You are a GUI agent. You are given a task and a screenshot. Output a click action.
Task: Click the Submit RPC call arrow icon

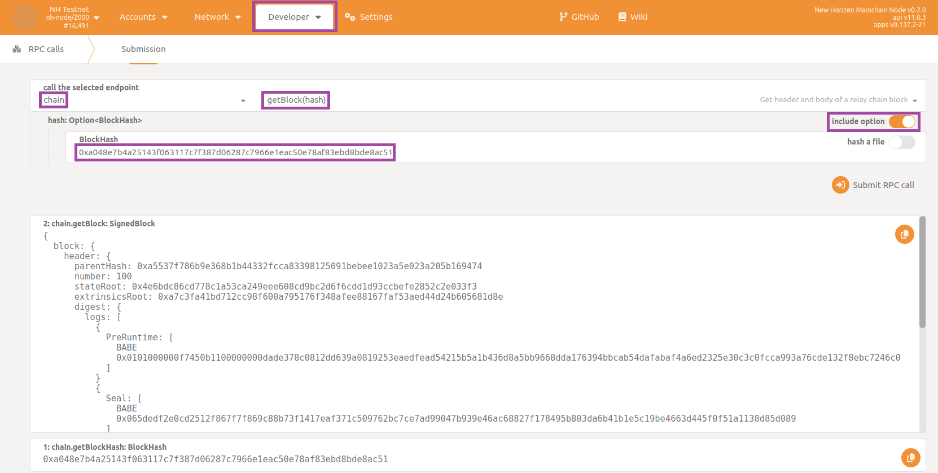(840, 185)
